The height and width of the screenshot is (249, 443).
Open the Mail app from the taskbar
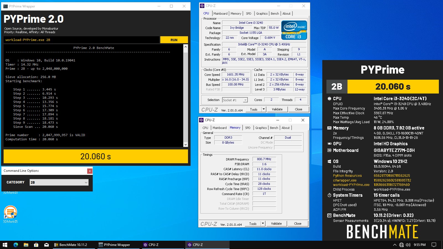point(46,245)
